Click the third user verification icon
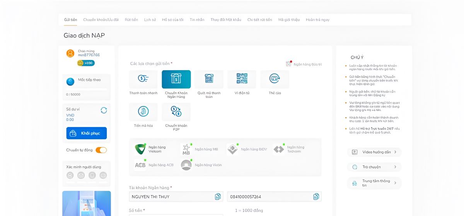Screen dimensions: 464x216 point(92,175)
